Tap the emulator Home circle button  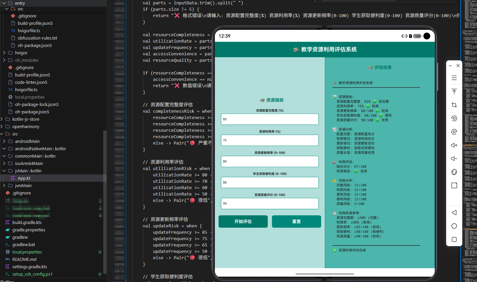[454, 226]
